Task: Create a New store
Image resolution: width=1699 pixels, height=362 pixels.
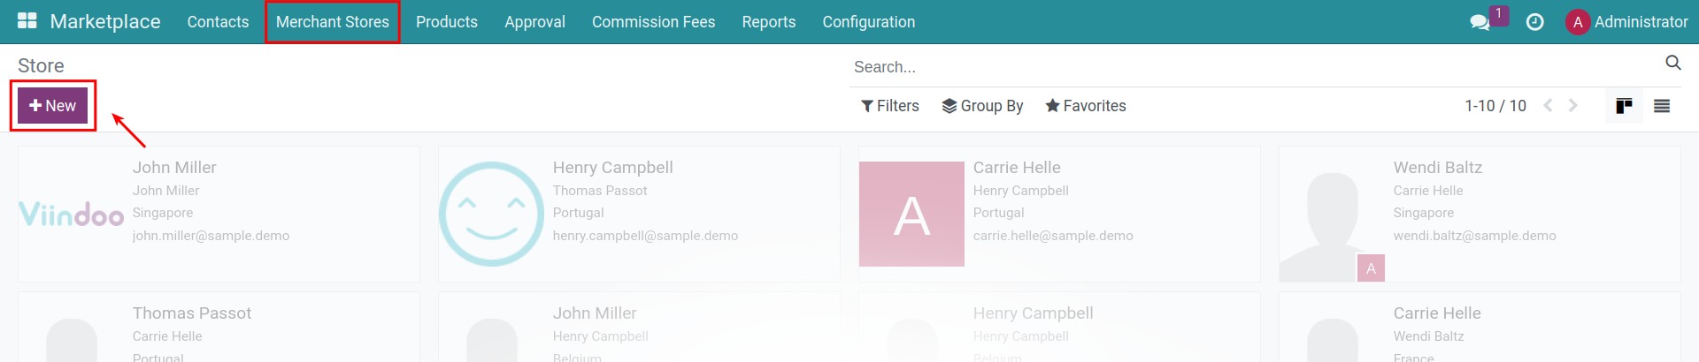Action: click(x=53, y=106)
